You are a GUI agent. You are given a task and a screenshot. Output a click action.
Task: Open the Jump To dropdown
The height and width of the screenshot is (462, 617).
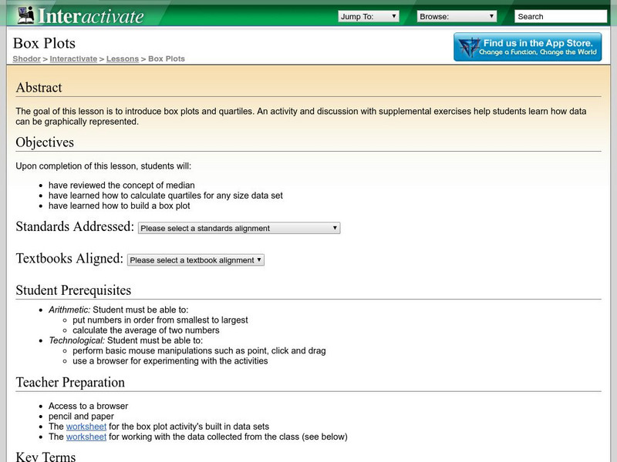[x=369, y=16]
